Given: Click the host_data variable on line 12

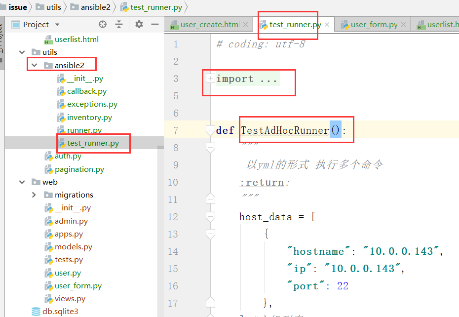Looking at the screenshot, I should pyautogui.click(x=266, y=217).
